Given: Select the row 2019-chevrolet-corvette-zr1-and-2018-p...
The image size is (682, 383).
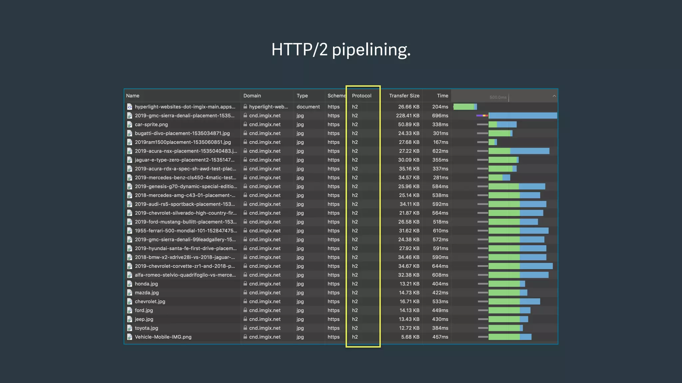Looking at the screenshot, I should (341, 266).
